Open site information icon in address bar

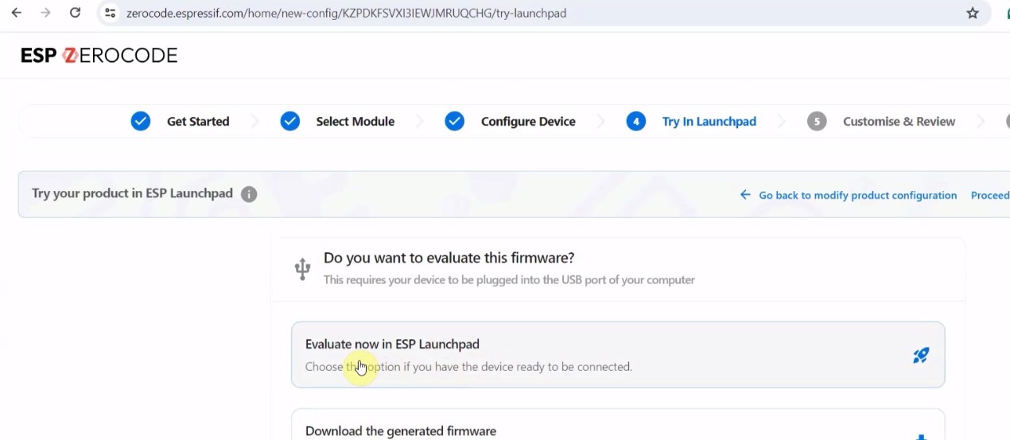click(x=111, y=13)
